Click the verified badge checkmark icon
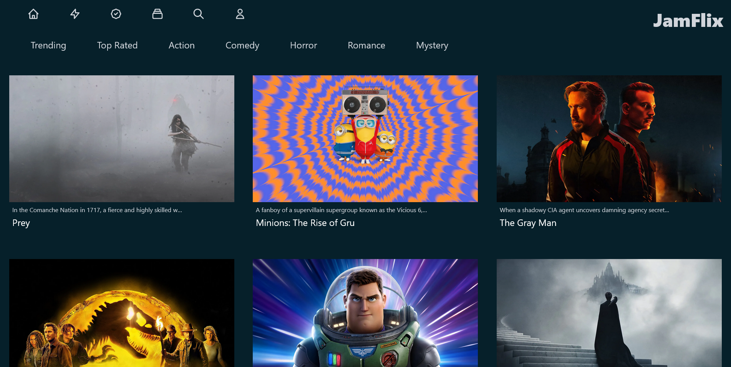The image size is (731, 367). point(116,14)
